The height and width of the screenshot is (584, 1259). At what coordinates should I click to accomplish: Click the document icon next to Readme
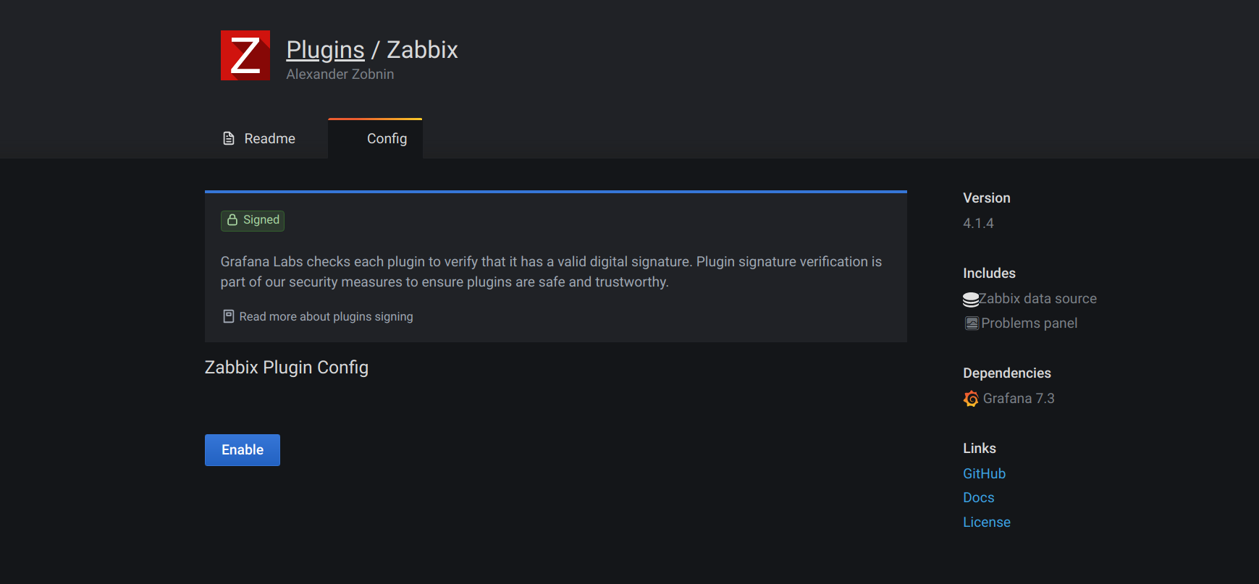pos(228,137)
